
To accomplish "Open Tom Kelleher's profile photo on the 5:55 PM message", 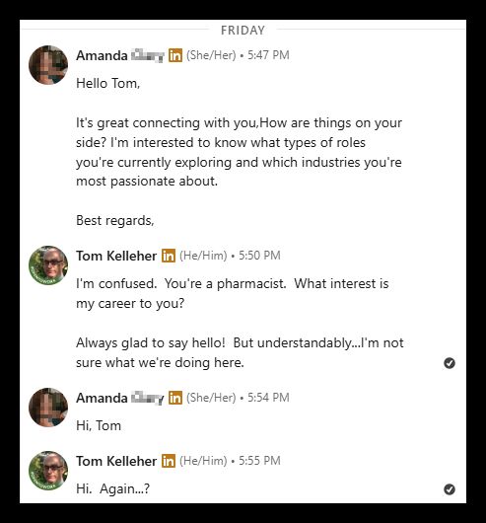I will [48, 471].
